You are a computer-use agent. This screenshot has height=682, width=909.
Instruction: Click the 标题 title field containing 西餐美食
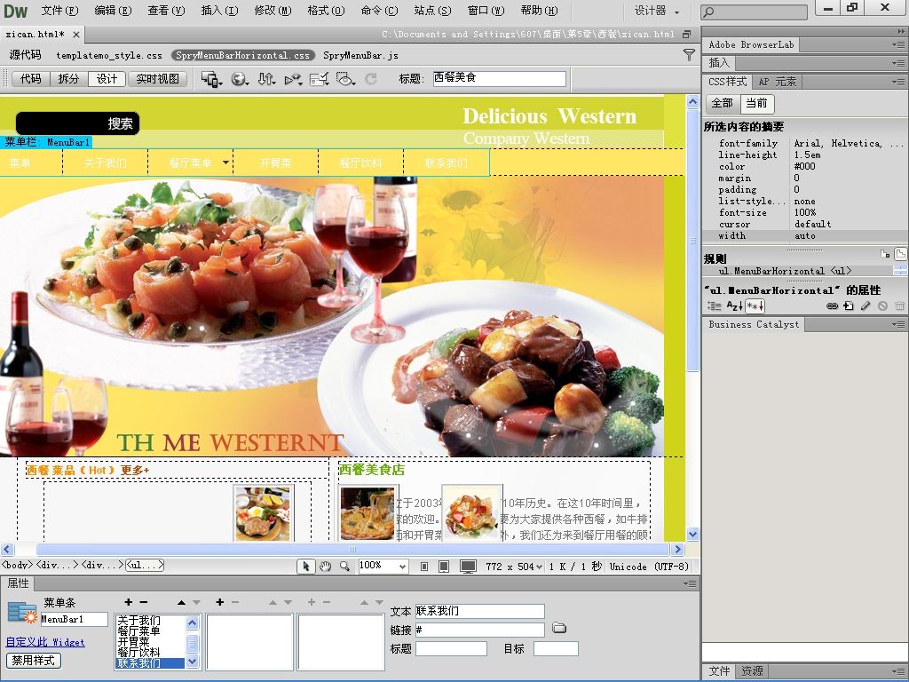click(499, 78)
